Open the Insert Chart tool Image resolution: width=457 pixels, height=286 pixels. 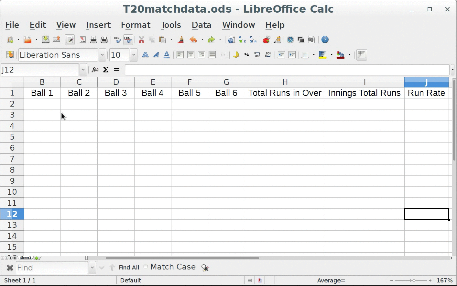tap(266, 40)
